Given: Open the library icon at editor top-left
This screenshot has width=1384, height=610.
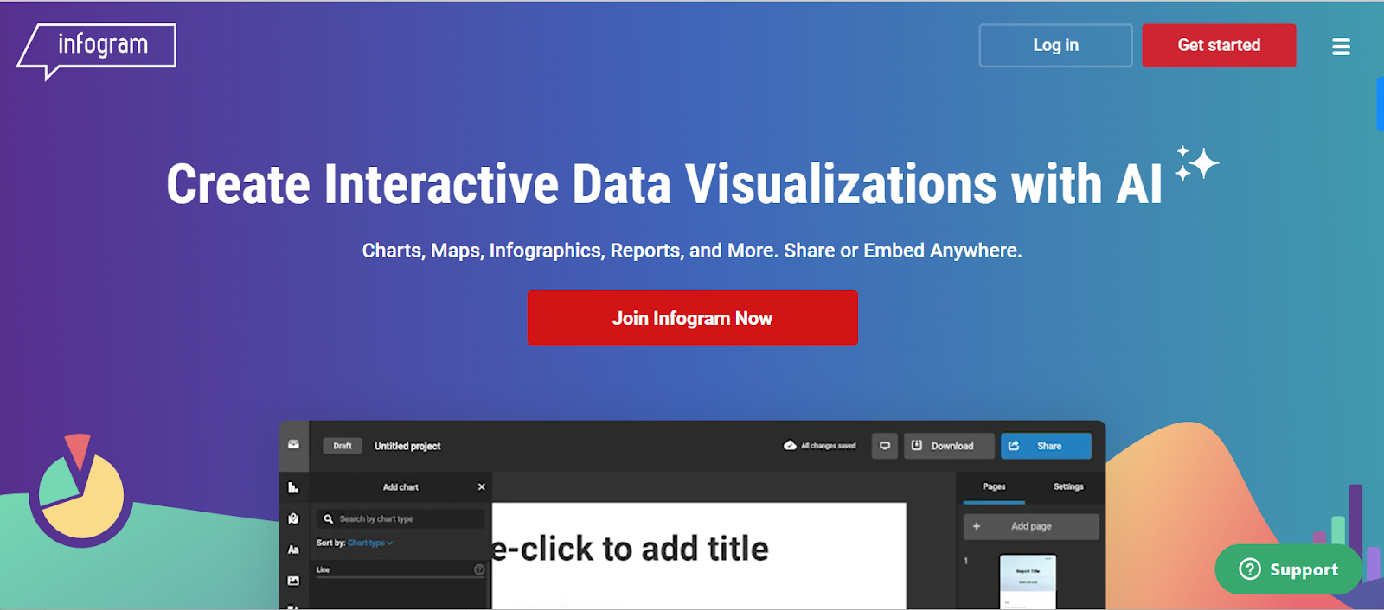Looking at the screenshot, I should pos(293,445).
